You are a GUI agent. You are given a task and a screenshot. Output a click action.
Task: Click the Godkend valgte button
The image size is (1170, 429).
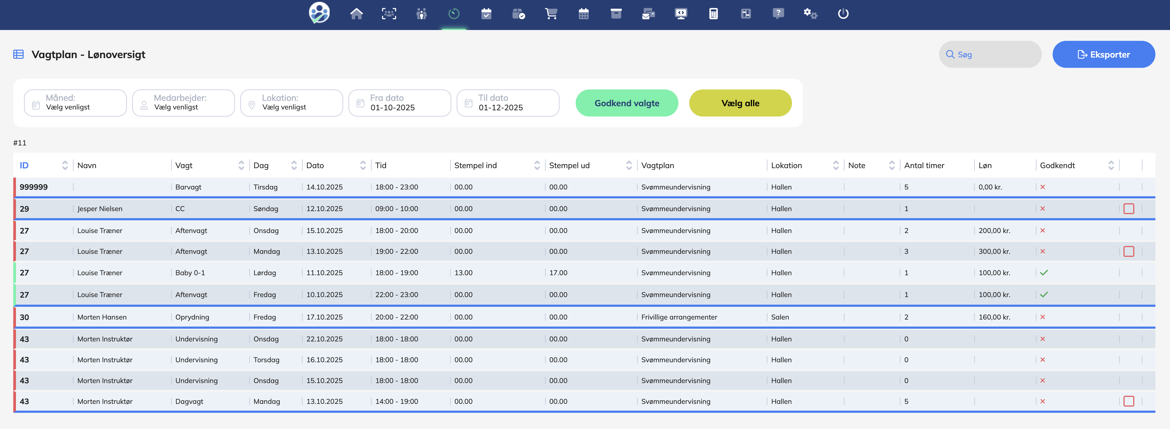tap(626, 103)
